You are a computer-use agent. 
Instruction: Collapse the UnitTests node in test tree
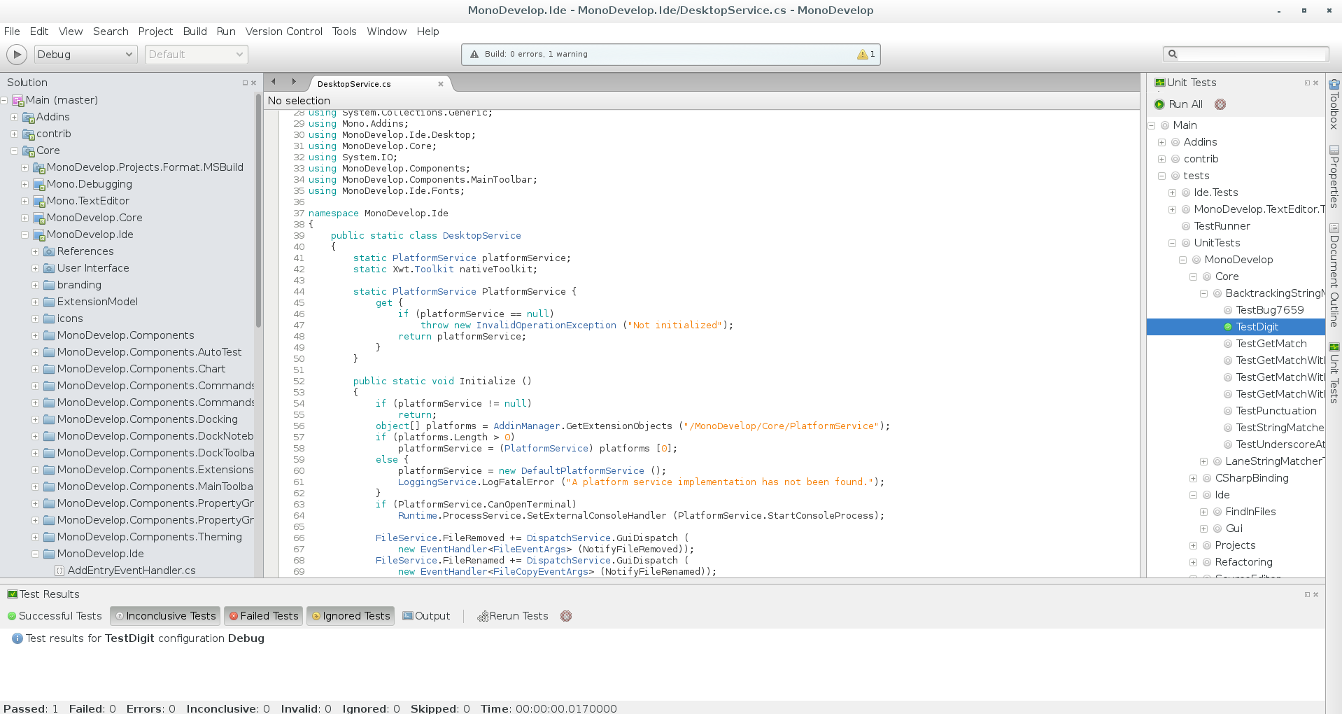pyautogui.click(x=1172, y=243)
